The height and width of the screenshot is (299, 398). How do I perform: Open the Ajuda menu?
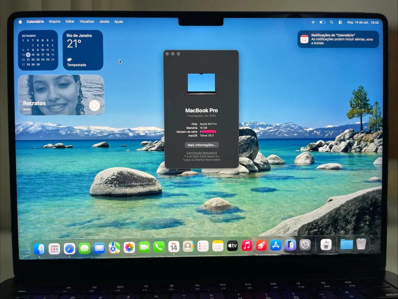118,21
